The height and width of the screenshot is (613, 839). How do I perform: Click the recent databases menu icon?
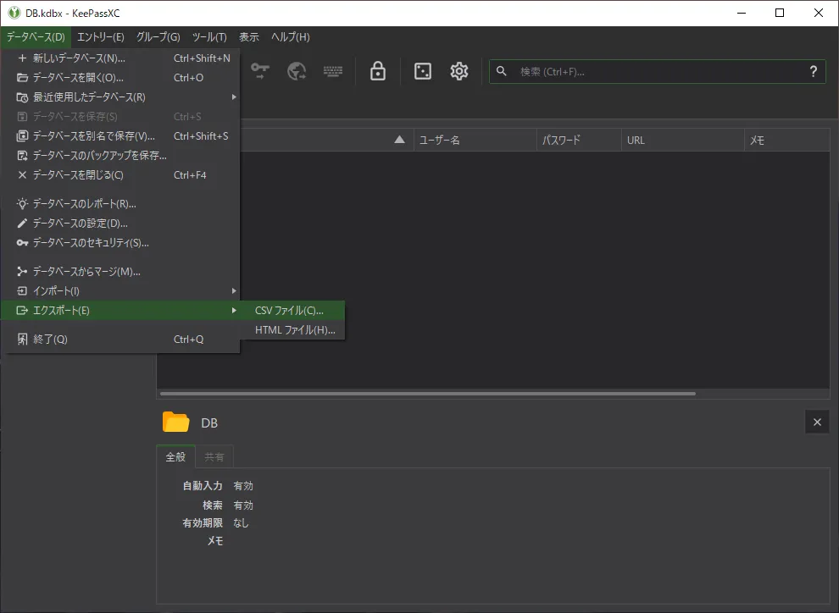[x=22, y=97]
